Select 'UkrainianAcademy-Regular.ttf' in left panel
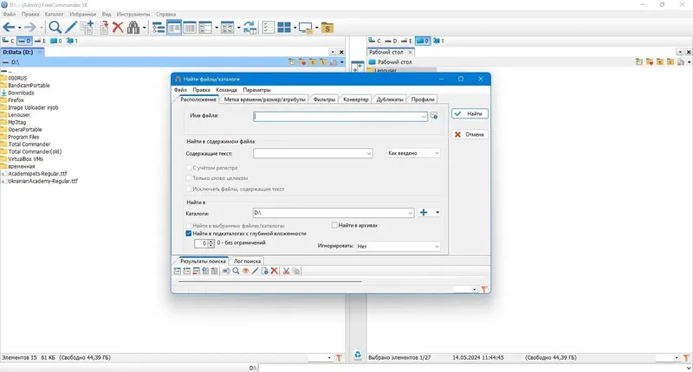This screenshot has height=372, width=693. [42, 181]
